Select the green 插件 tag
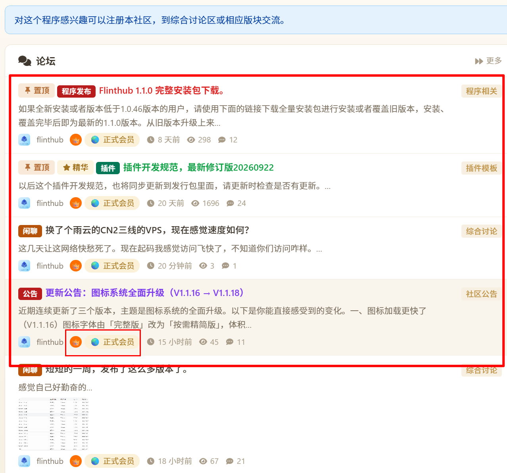 click(108, 168)
